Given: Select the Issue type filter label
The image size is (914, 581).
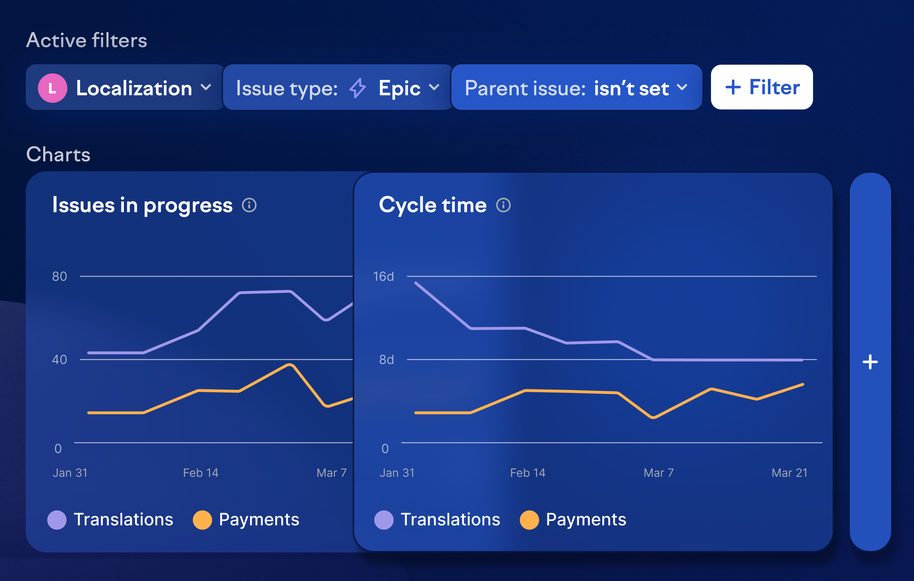Looking at the screenshot, I should pyautogui.click(x=287, y=89).
